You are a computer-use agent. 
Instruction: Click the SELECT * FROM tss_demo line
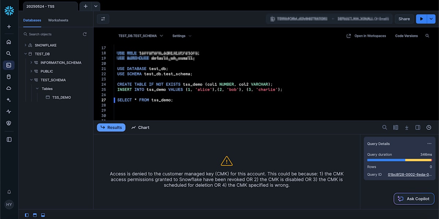click(x=145, y=100)
